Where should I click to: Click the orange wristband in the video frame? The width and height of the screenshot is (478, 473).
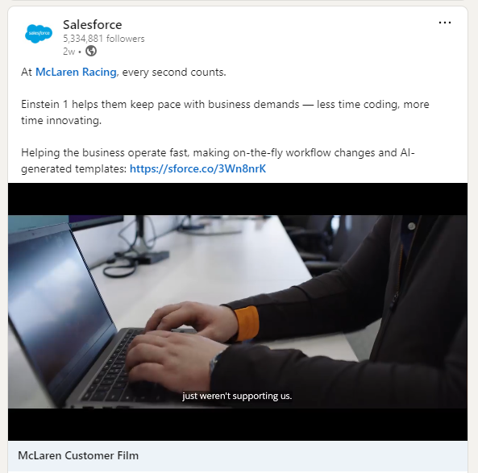247,323
